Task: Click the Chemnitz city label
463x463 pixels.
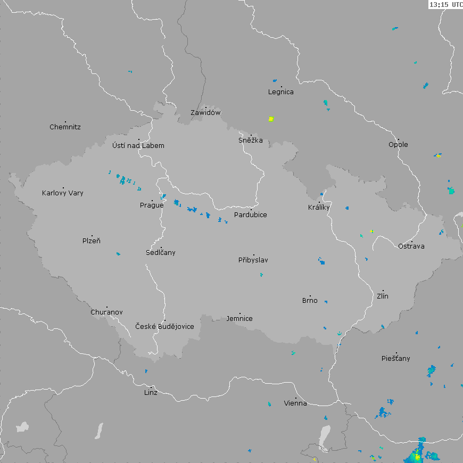Action: 65,127
